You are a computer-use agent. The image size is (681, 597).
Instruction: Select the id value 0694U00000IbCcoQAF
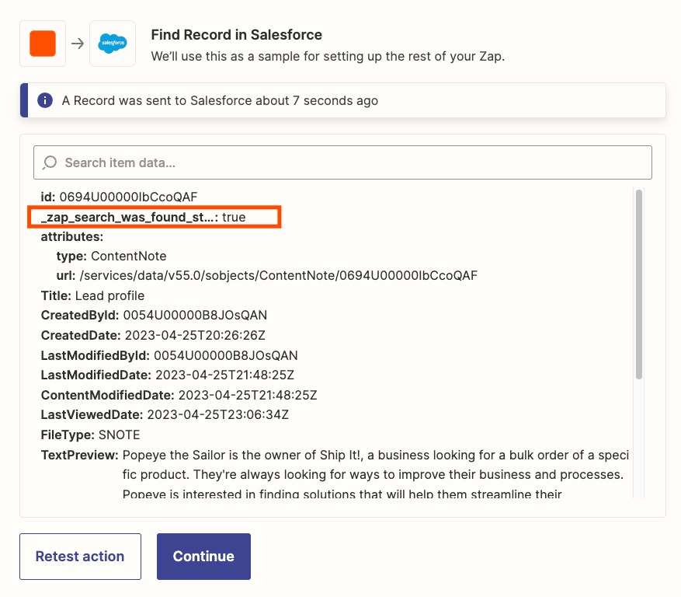coord(129,197)
